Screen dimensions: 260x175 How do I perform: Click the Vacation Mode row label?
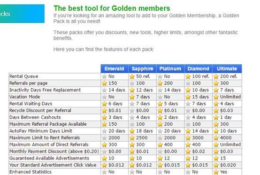point(24,97)
